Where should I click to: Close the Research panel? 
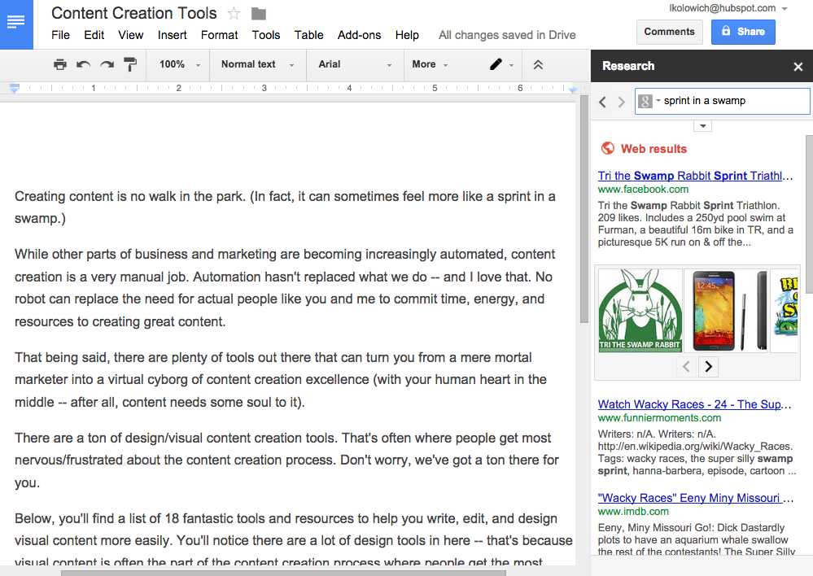[798, 67]
